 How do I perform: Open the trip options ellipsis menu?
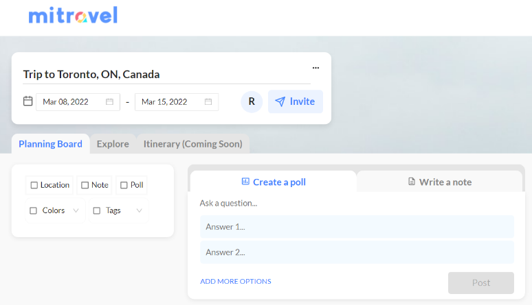(x=315, y=68)
